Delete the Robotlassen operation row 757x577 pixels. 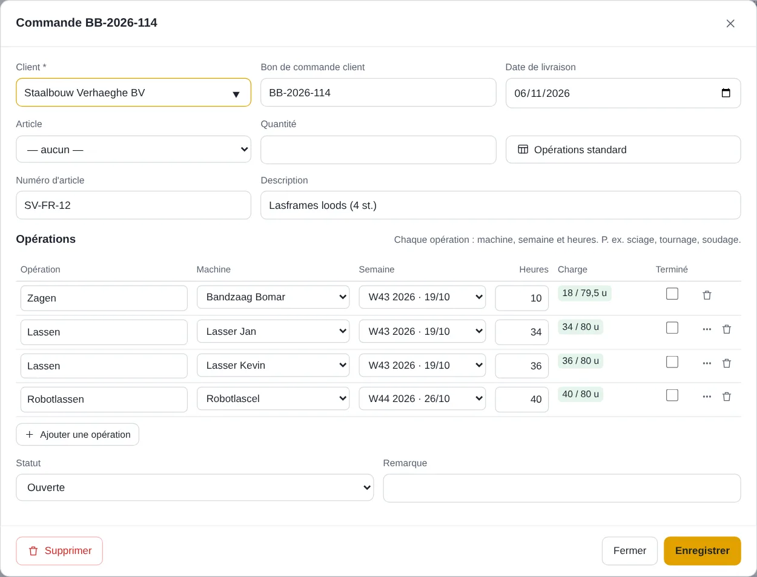tap(727, 397)
